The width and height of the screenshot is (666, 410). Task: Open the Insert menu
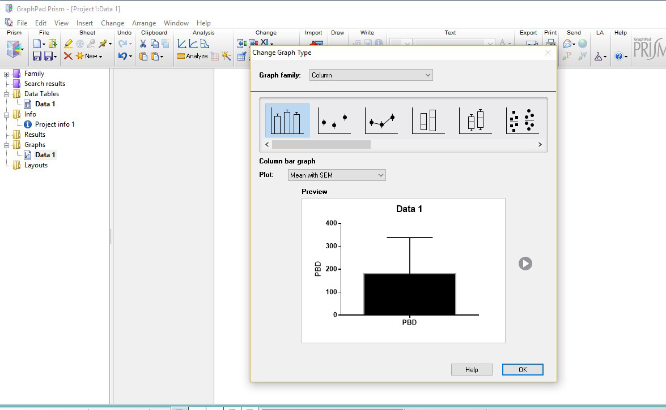(84, 23)
